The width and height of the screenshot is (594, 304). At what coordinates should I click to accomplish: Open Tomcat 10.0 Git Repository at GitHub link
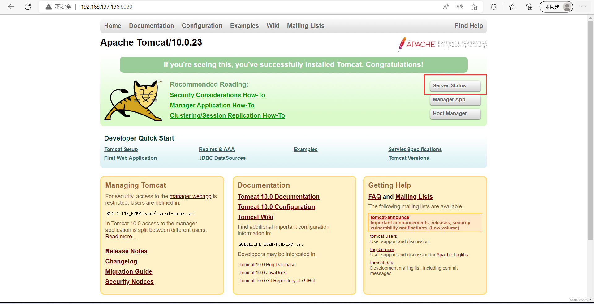(x=278, y=281)
